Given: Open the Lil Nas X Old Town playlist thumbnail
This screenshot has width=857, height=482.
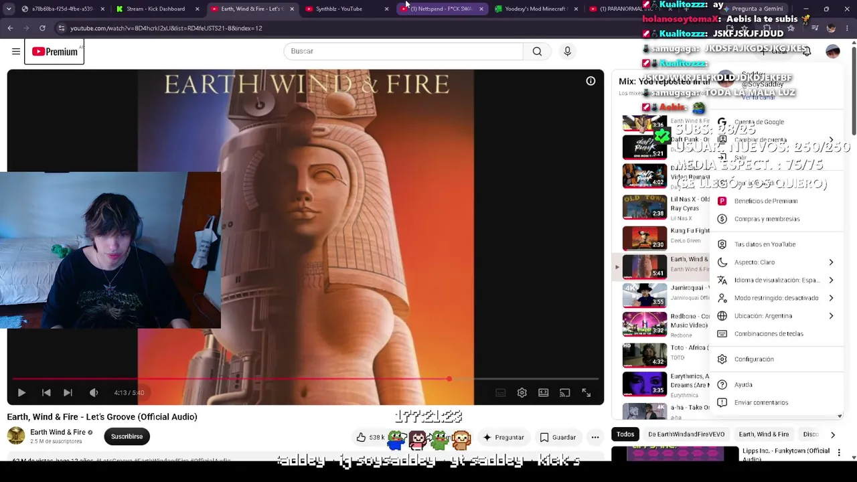Looking at the screenshot, I should tap(645, 207).
